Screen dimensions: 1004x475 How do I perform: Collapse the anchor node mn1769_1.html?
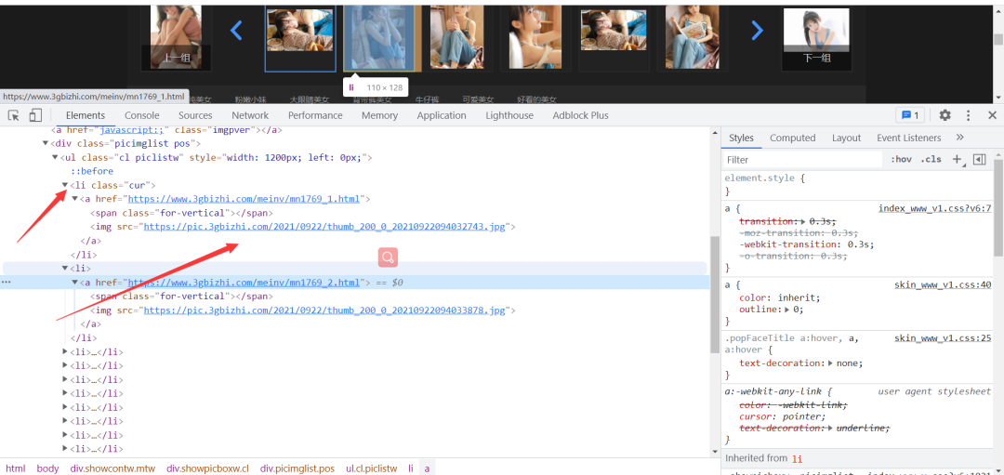coord(74,199)
